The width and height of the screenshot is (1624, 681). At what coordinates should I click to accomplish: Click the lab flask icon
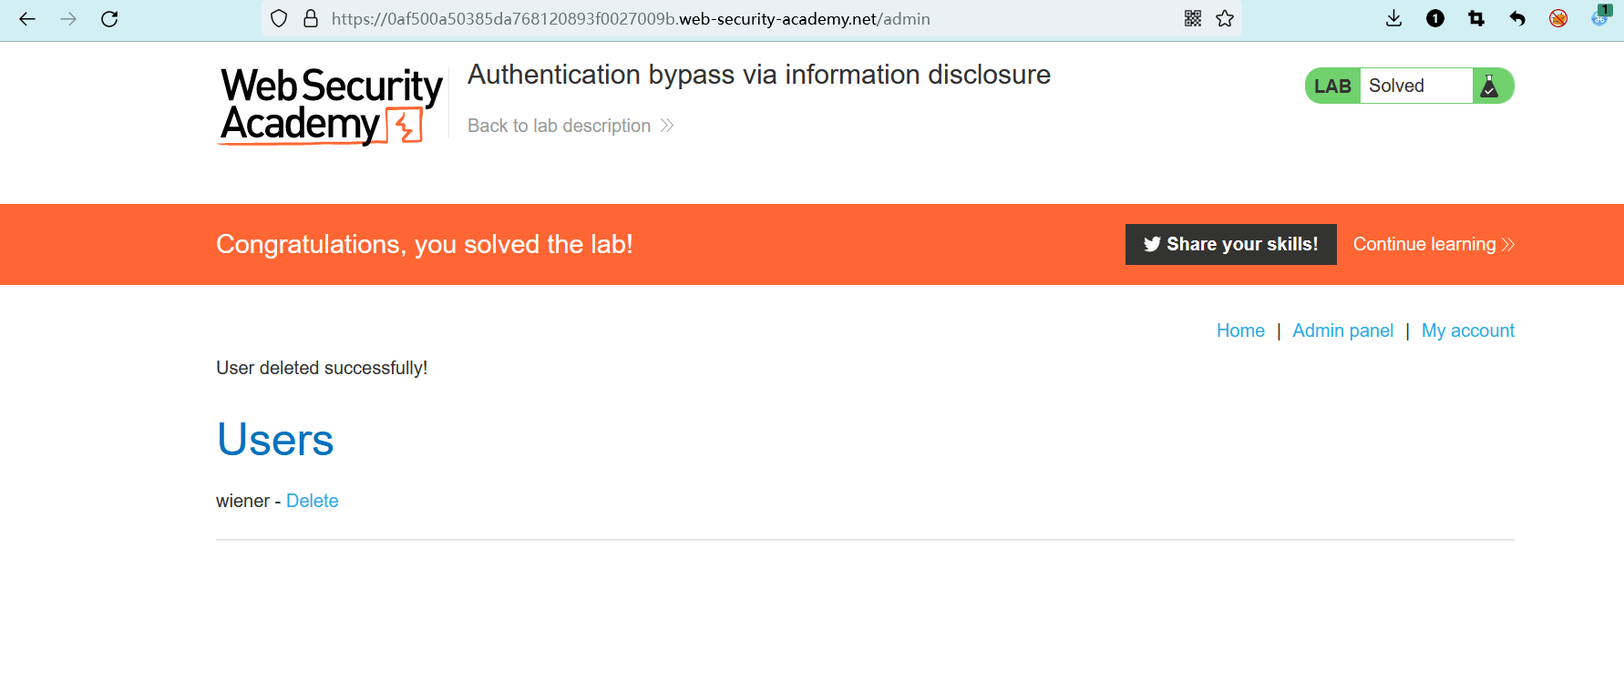tap(1489, 86)
